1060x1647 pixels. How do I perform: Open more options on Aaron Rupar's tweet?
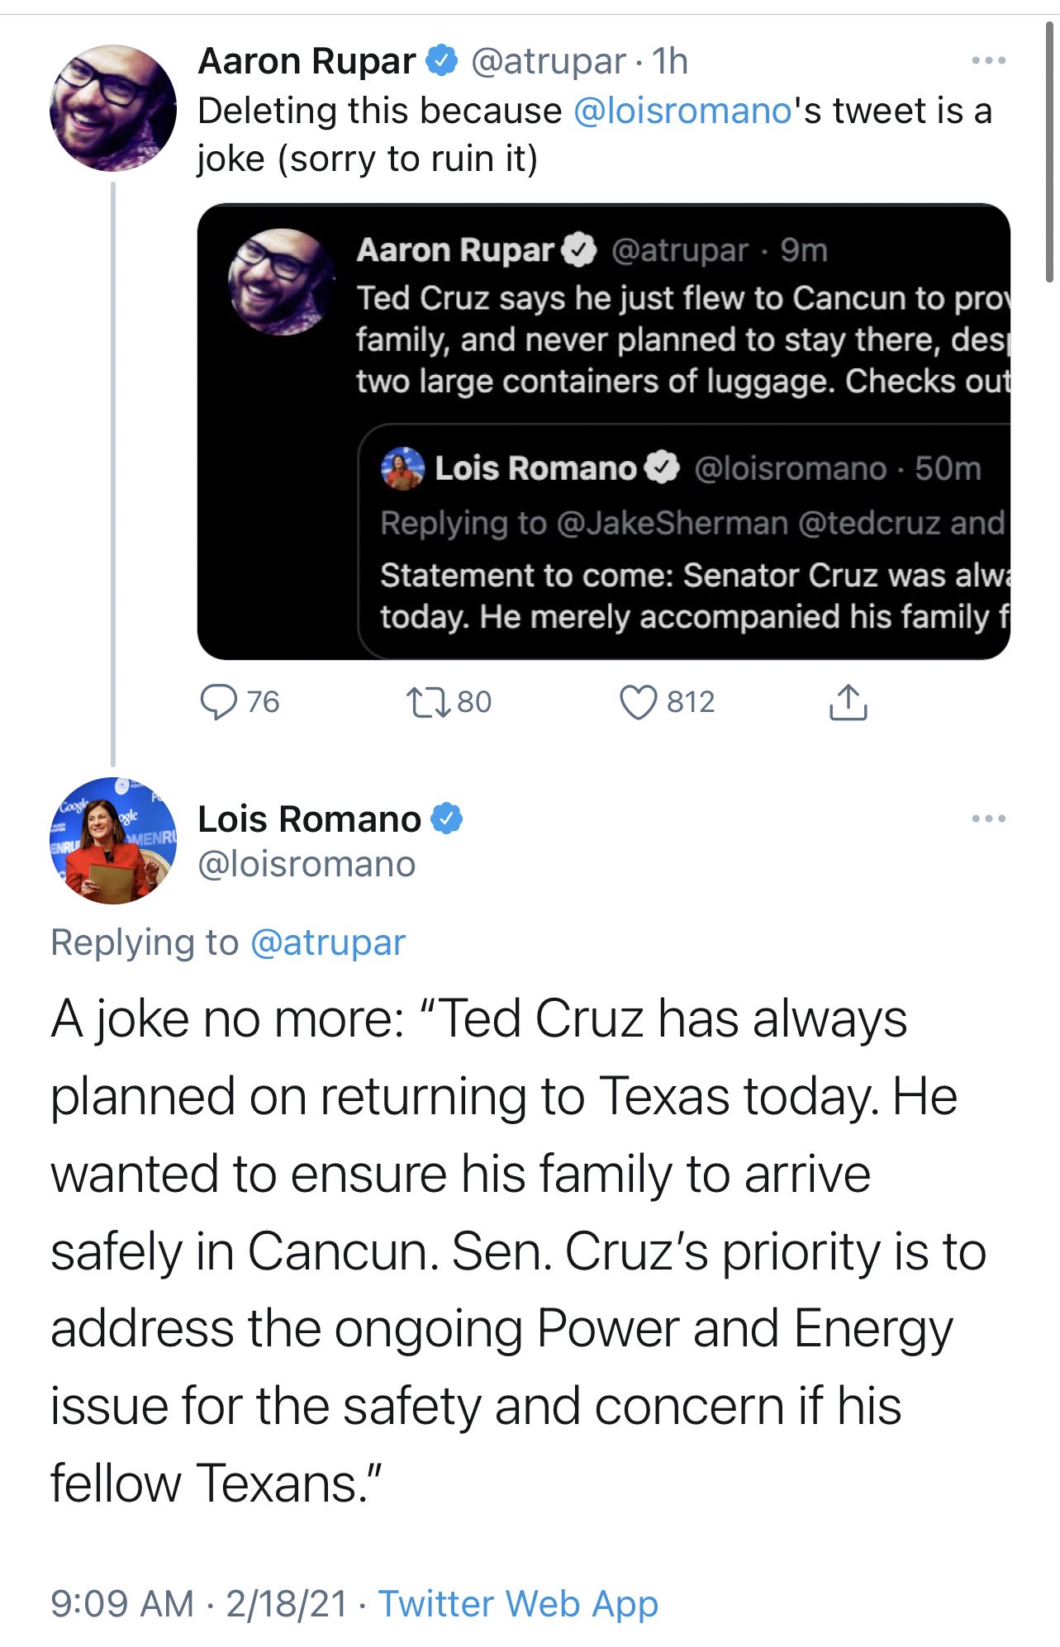(x=988, y=61)
